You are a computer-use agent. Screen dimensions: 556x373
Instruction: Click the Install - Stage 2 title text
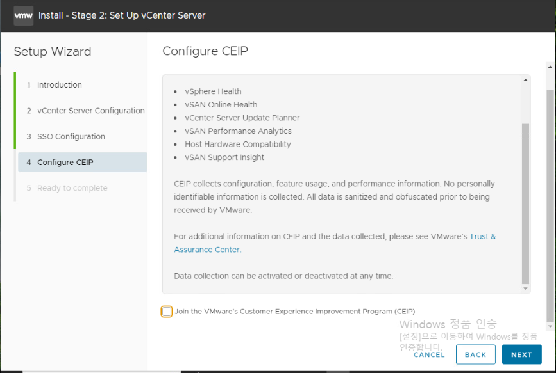122,15
